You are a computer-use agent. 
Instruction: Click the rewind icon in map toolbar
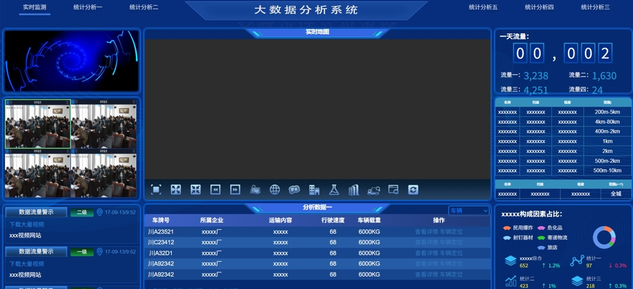pyautogui.click(x=215, y=190)
